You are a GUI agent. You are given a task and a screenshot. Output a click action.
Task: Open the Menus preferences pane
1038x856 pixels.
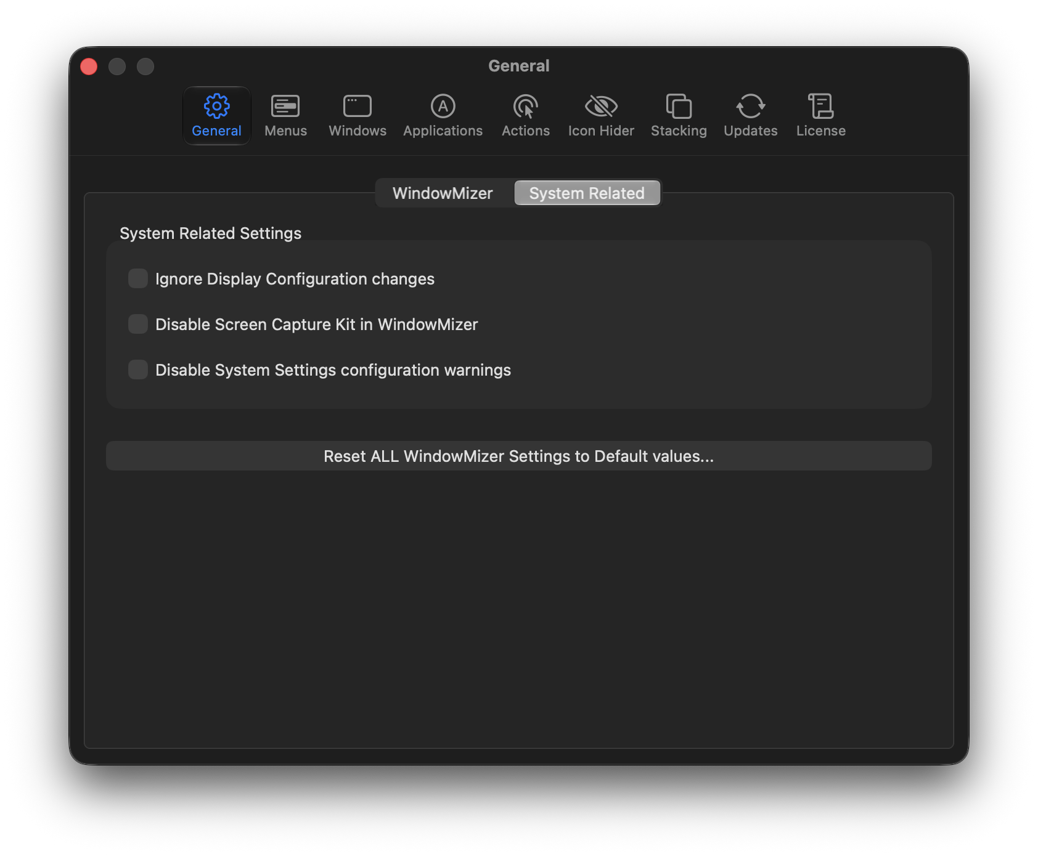(285, 116)
